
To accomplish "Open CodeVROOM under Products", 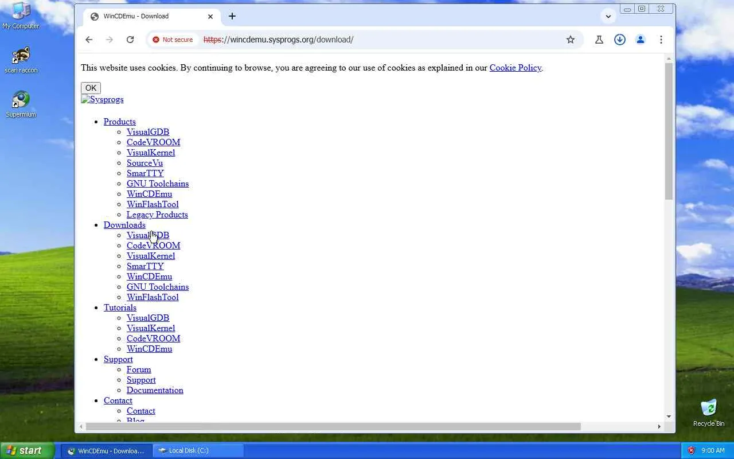I will click(x=153, y=142).
